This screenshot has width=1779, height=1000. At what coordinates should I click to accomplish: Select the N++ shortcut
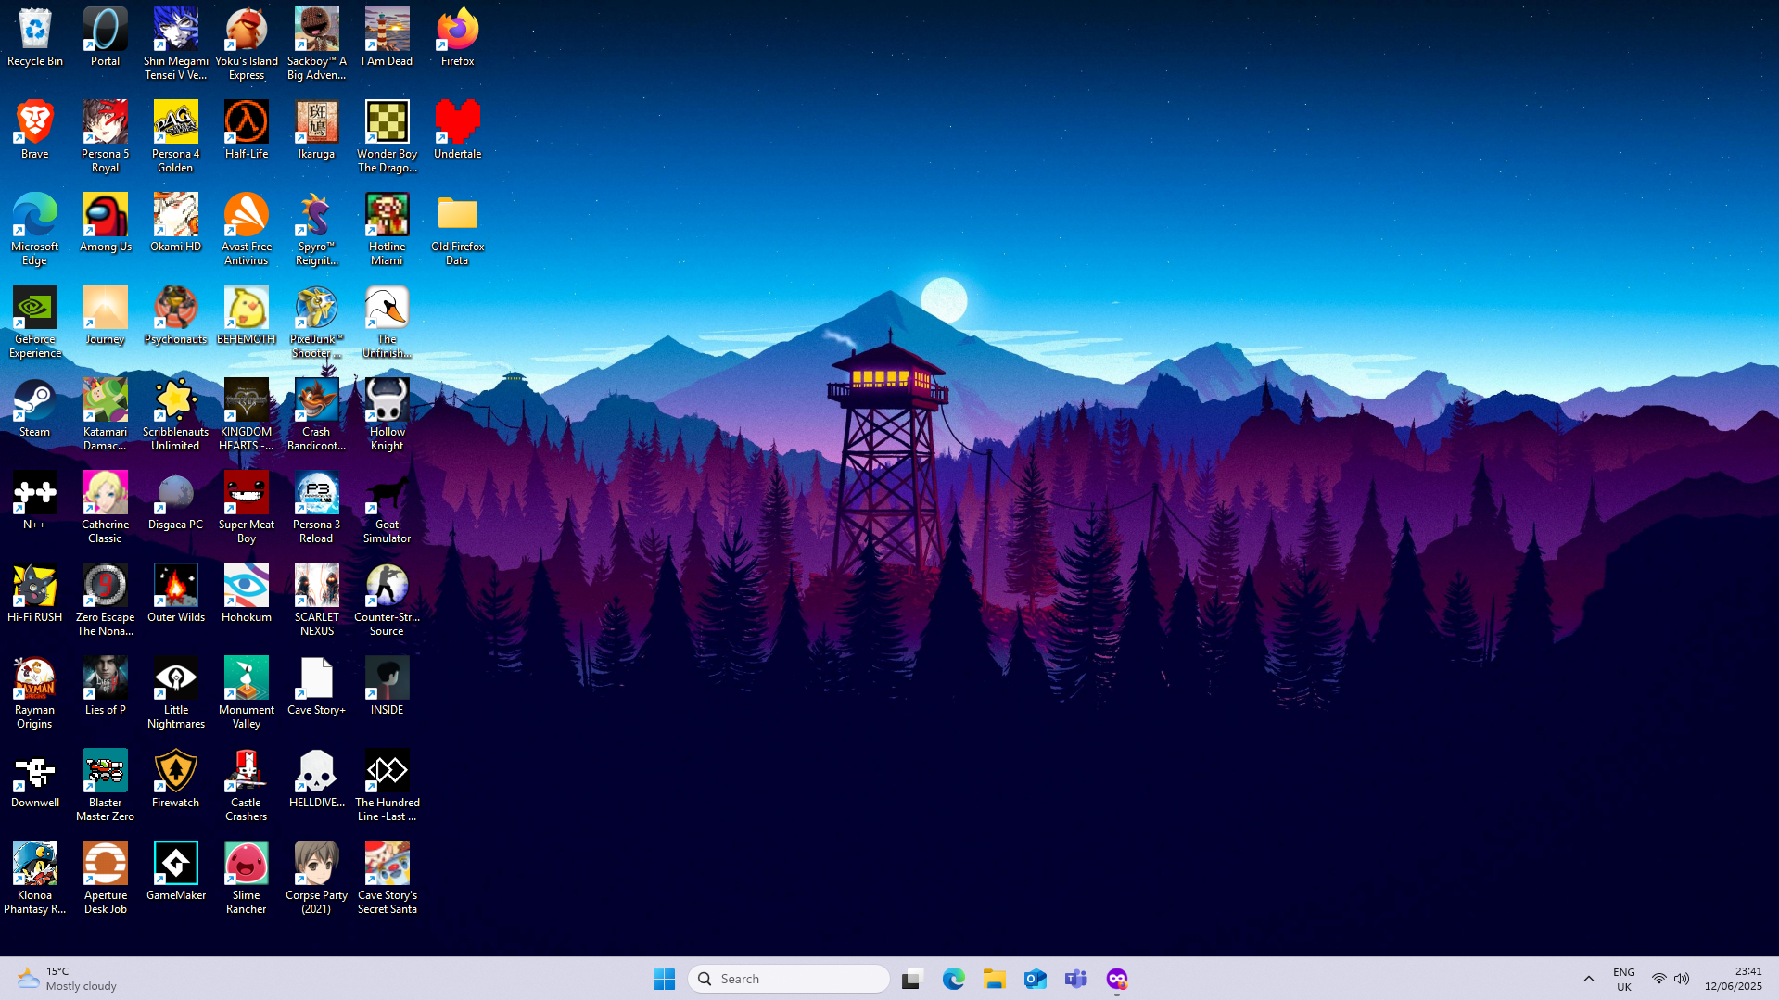35,493
